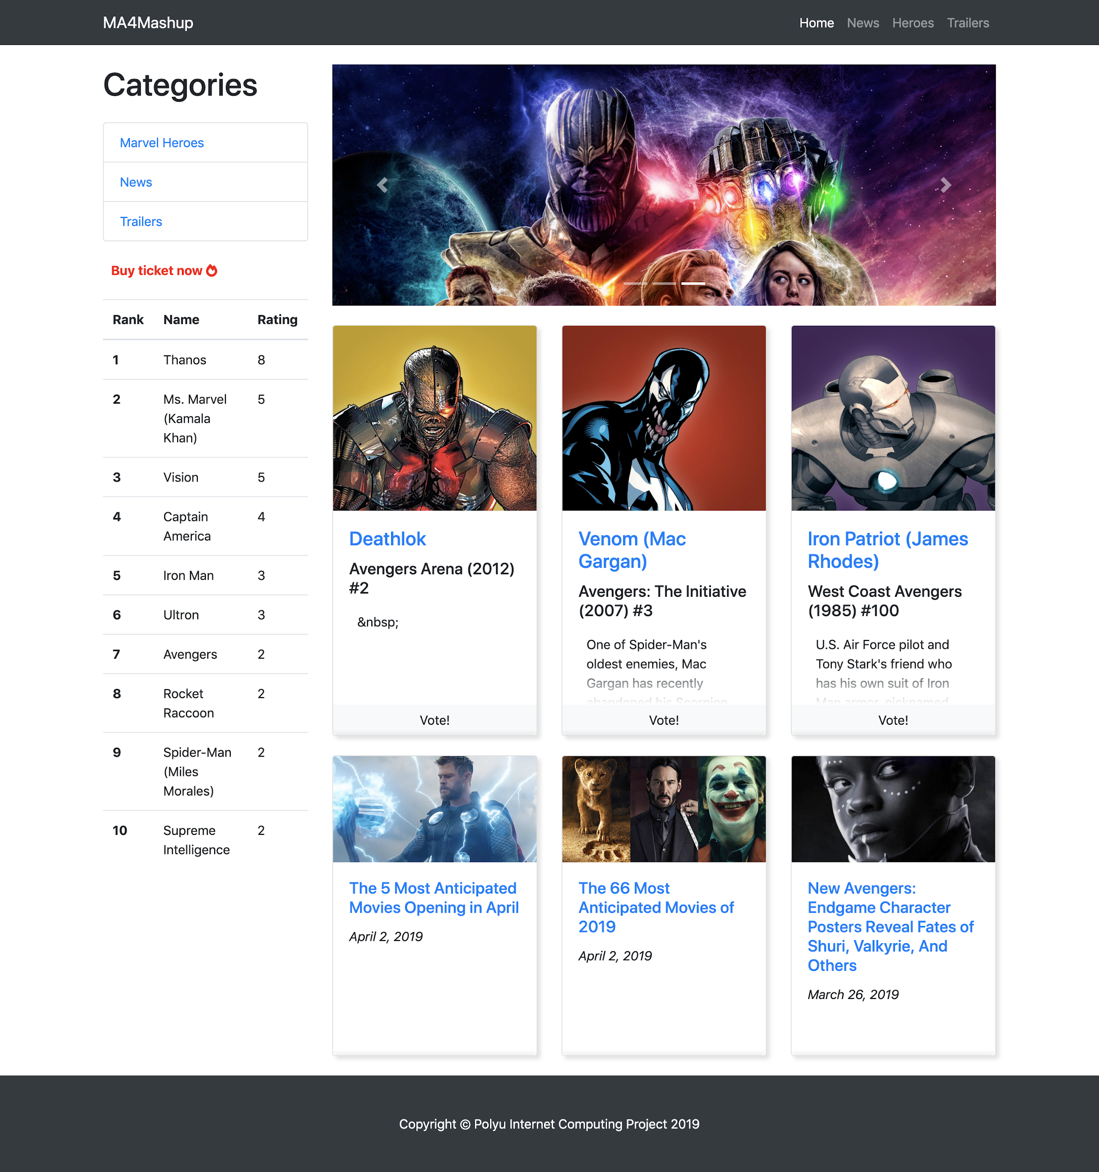Click the fire icon beside Buy ticket

coord(211,270)
